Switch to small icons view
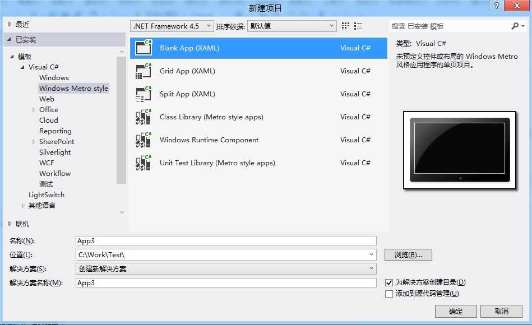 [x=345, y=26]
